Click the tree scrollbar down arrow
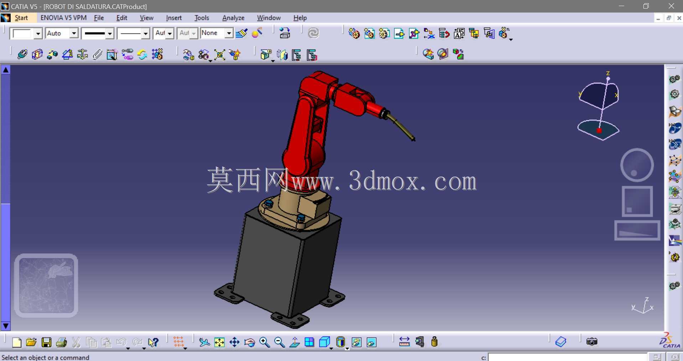Viewport: 683px width, 361px height. (6, 326)
